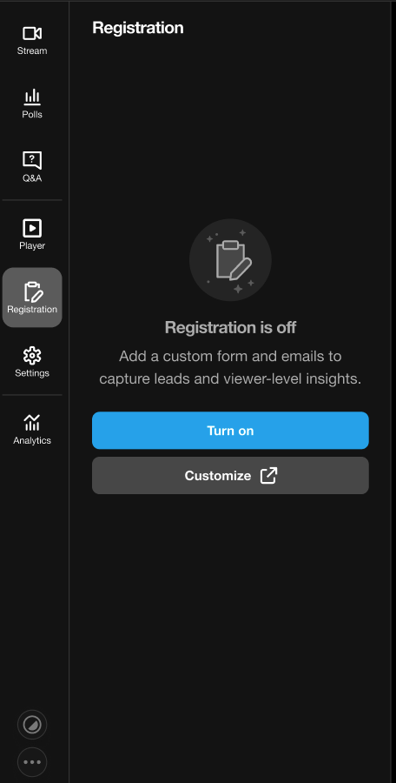This screenshot has height=783, width=396.
Task: Open the three-dot more options button
Action: (32, 762)
